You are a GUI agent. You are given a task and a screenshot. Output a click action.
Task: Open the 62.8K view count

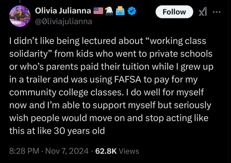pyautogui.click(x=106, y=151)
